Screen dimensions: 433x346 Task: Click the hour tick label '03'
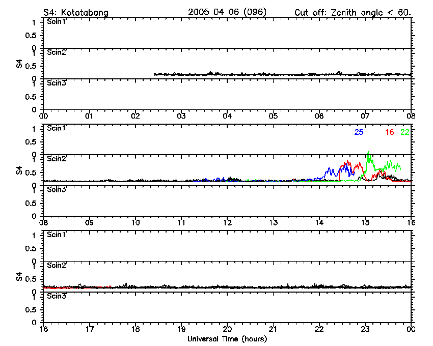(x=181, y=116)
